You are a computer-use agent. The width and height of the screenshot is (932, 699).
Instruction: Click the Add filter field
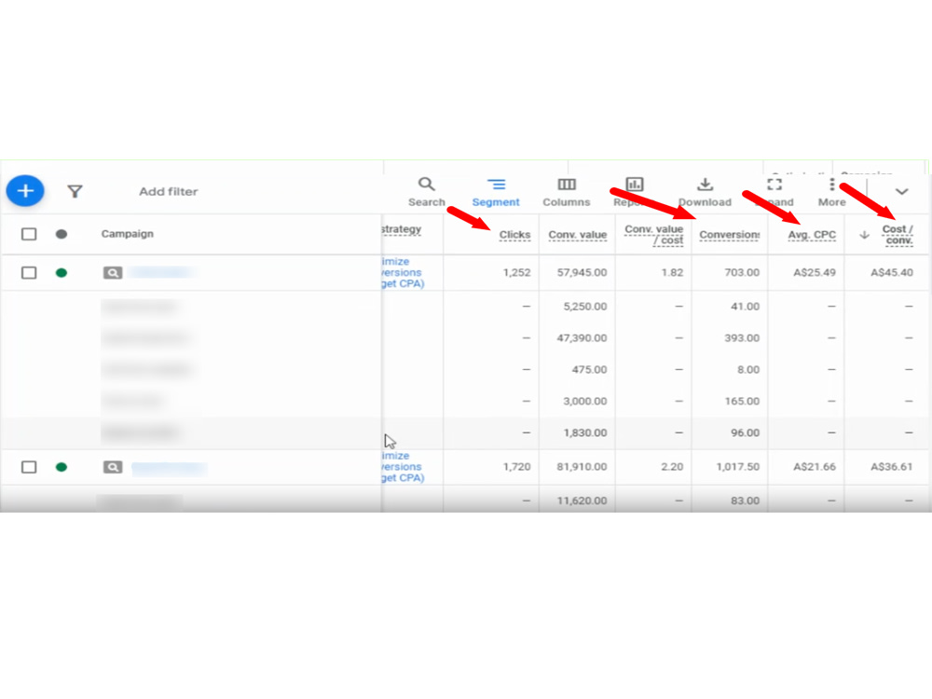pyautogui.click(x=168, y=191)
